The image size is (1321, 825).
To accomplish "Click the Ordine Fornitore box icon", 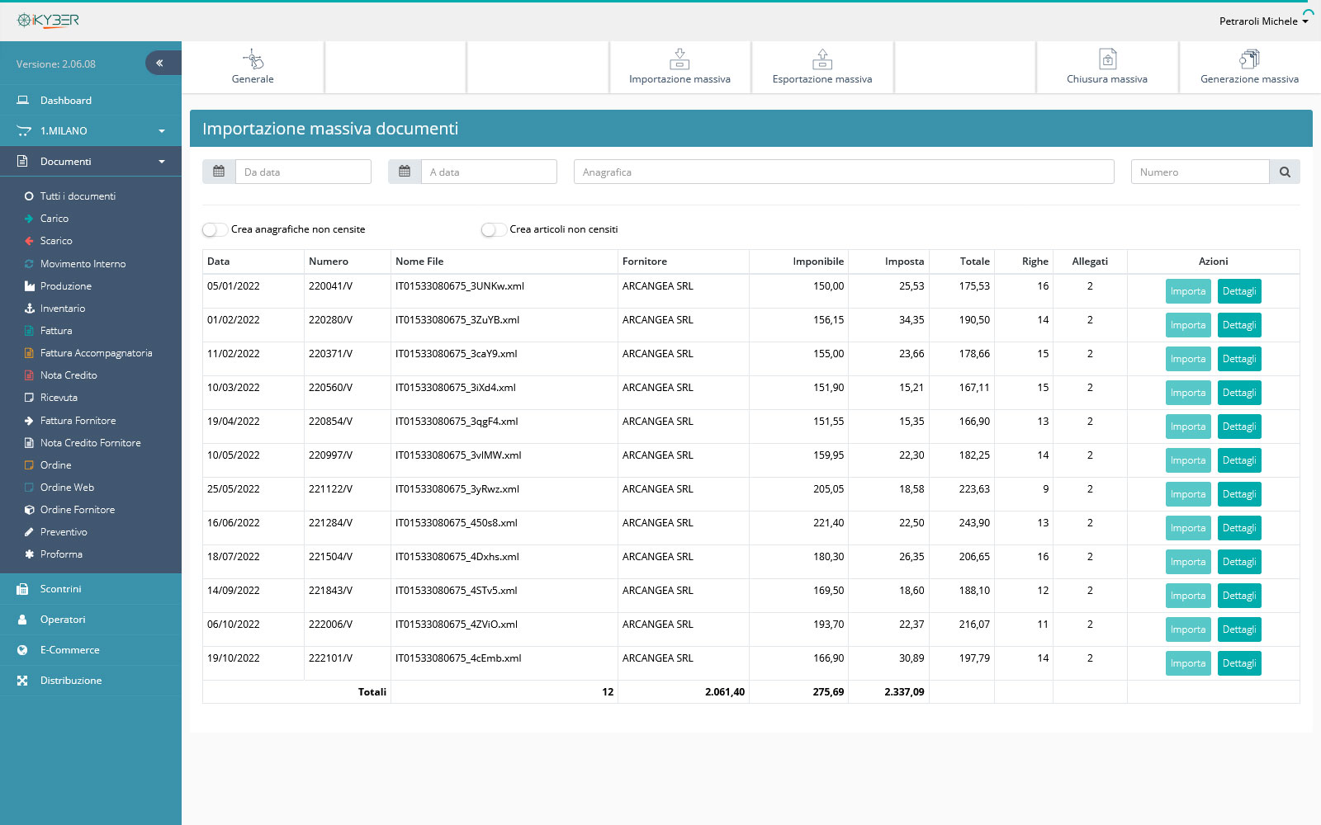I will 29,510.
